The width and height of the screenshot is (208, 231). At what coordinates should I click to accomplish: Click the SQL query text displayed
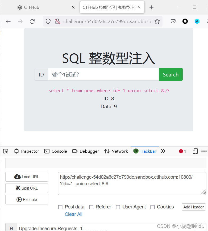click(109, 91)
